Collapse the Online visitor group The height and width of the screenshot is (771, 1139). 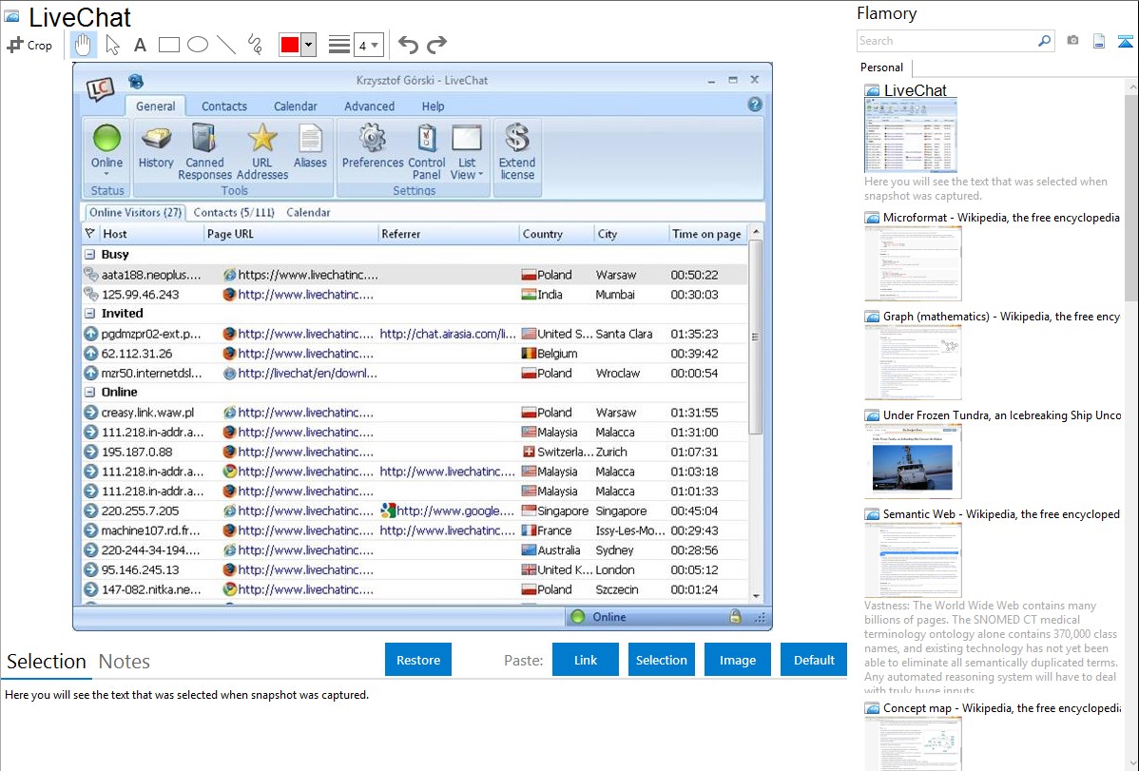(x=90, y=392)
